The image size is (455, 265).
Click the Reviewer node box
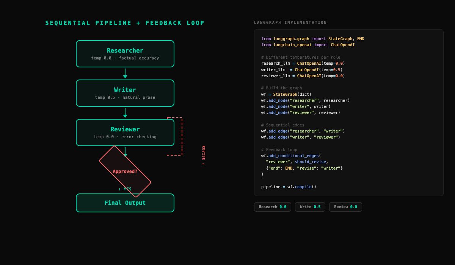[x=125, y=132]
